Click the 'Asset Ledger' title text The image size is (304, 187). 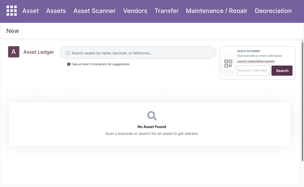coord(39,52)
